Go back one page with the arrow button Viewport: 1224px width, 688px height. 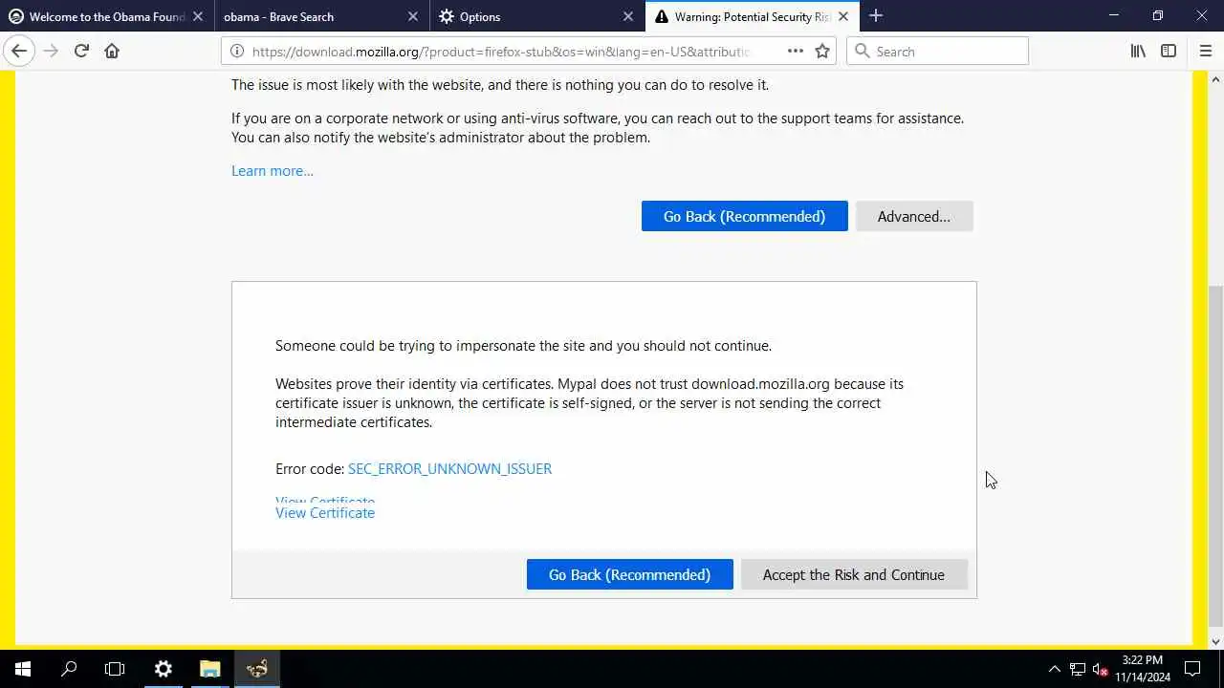(19, 52)
